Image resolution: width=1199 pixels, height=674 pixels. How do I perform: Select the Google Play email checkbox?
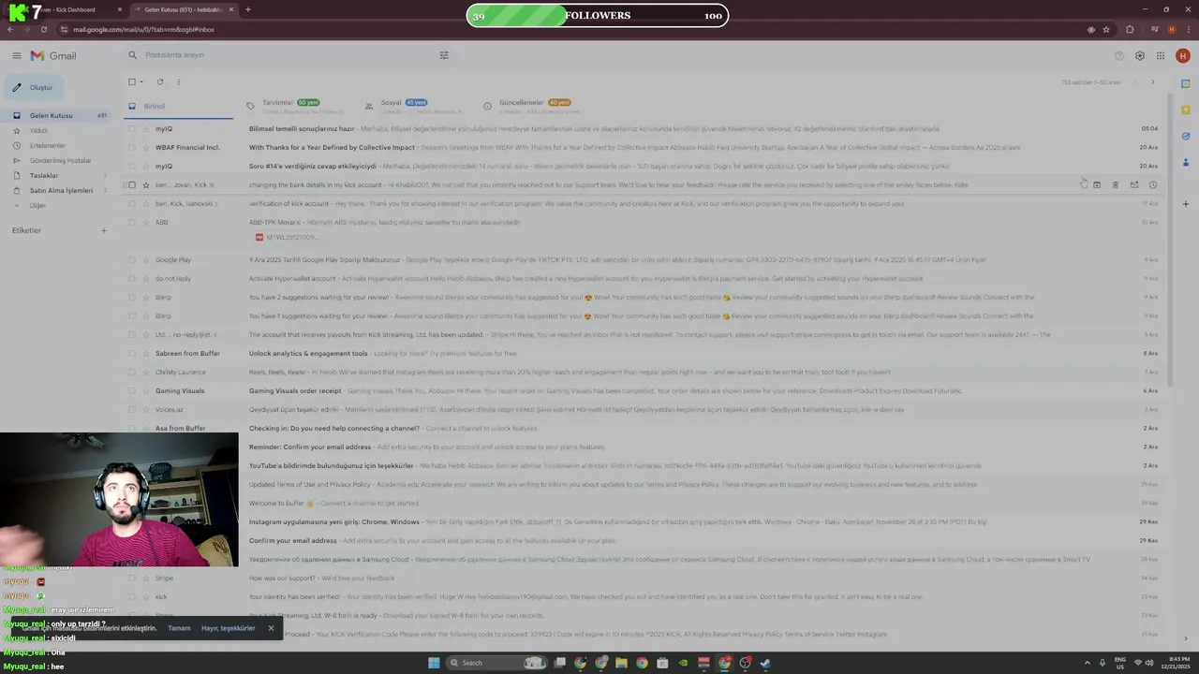coord(132,260)
